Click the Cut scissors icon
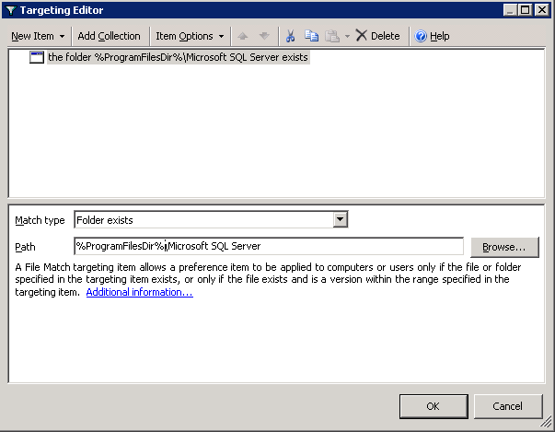The image size is (555, 432). [x=290, y=36]
